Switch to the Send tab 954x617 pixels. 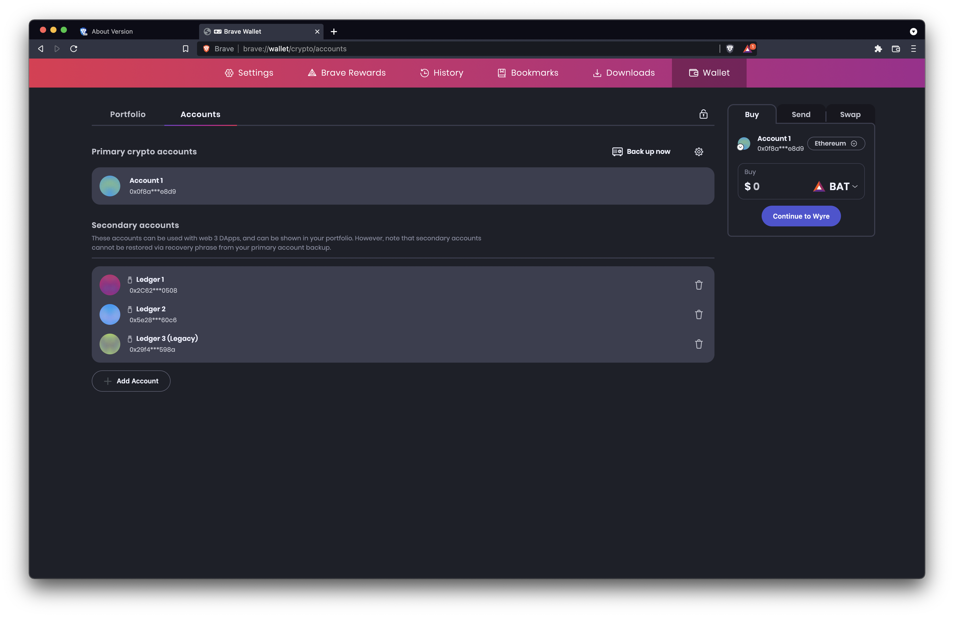(x=801, y=114)
